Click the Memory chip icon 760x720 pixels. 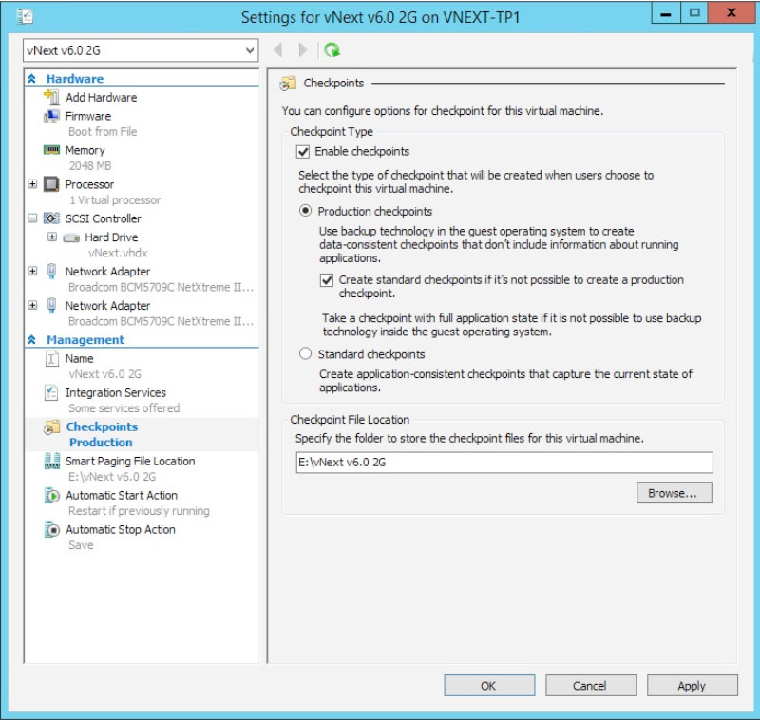(x=51, y=150)
